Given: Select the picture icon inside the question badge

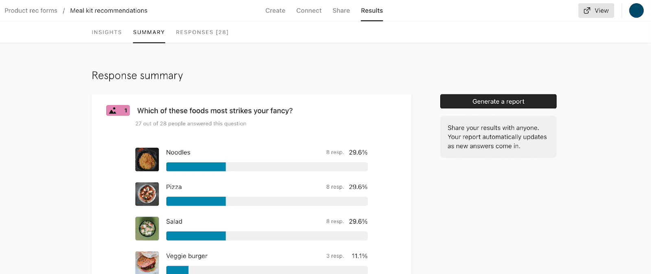Looking at the screenshot, I should (113, 110).
